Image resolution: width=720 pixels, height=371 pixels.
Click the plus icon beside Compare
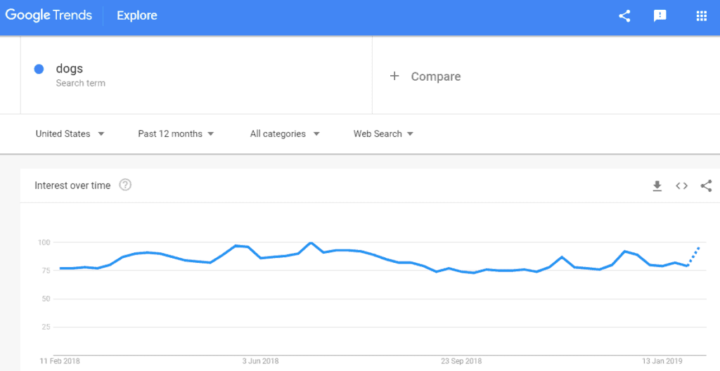point(394,76)
